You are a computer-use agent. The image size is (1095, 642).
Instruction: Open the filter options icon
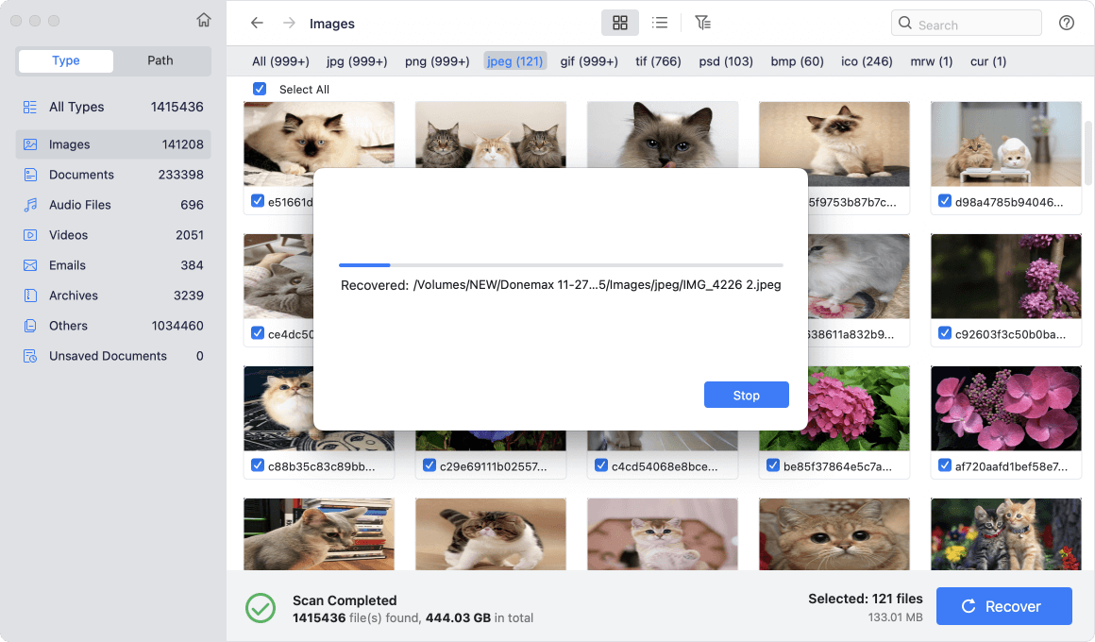coord(702,23)
